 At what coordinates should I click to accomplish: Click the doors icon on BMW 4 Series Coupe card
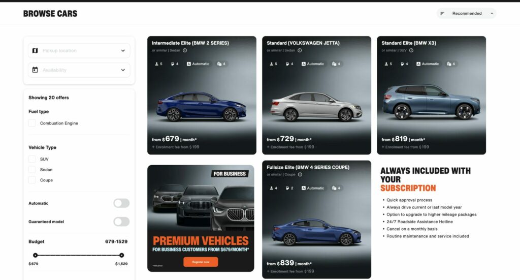tap(287, 188)
